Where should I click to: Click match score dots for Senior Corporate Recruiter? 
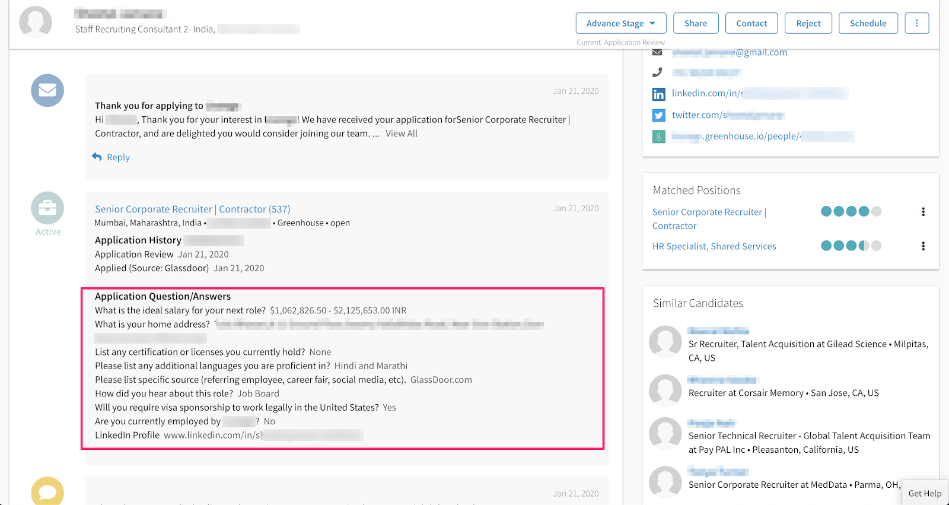pos(851,211)
